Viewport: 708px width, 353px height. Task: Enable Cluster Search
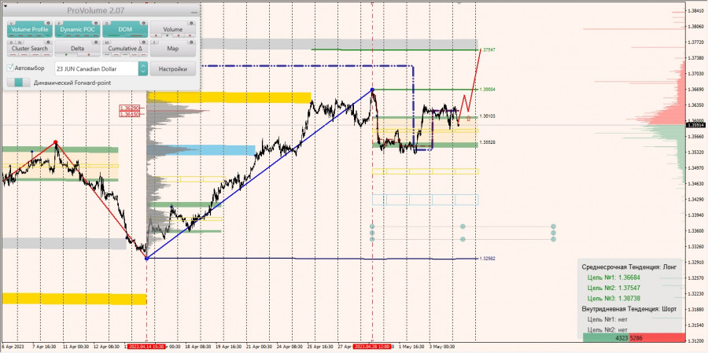tap(30, 48)
